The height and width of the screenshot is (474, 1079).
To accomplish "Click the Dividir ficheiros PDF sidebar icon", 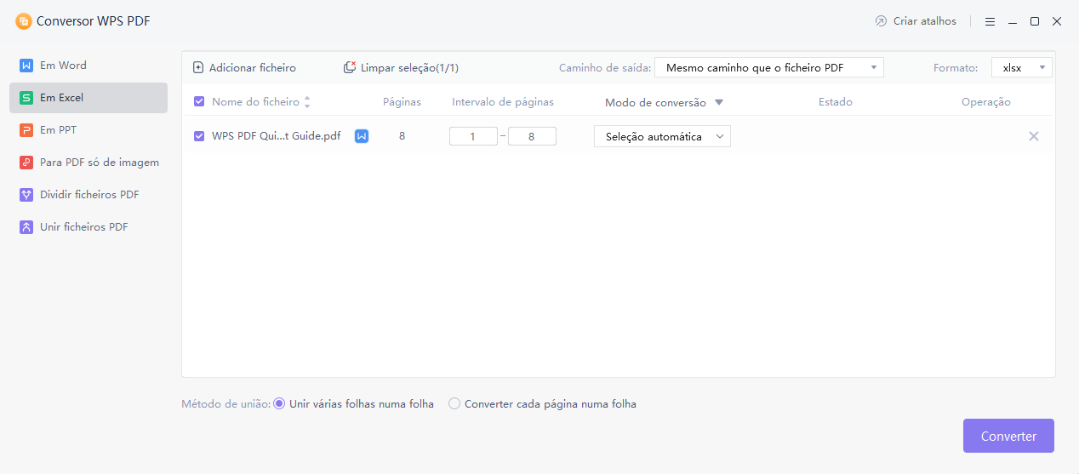I will [x=26, y=195].
